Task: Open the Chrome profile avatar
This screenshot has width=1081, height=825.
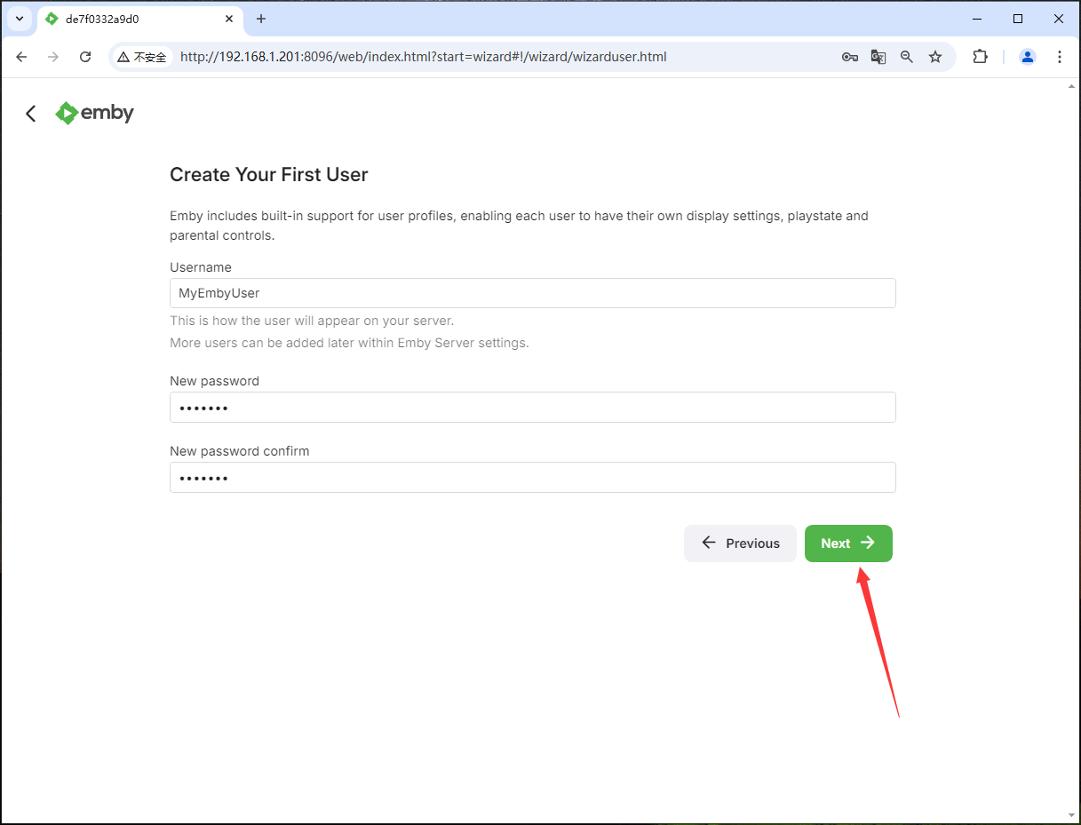Action: click(x=1028, y=57)
